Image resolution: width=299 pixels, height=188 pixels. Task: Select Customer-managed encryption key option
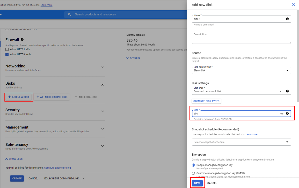(x=193, y=173)
